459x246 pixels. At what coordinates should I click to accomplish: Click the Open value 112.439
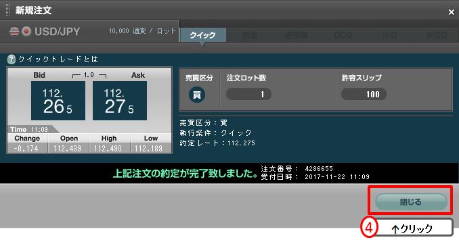tap(67, 149)
